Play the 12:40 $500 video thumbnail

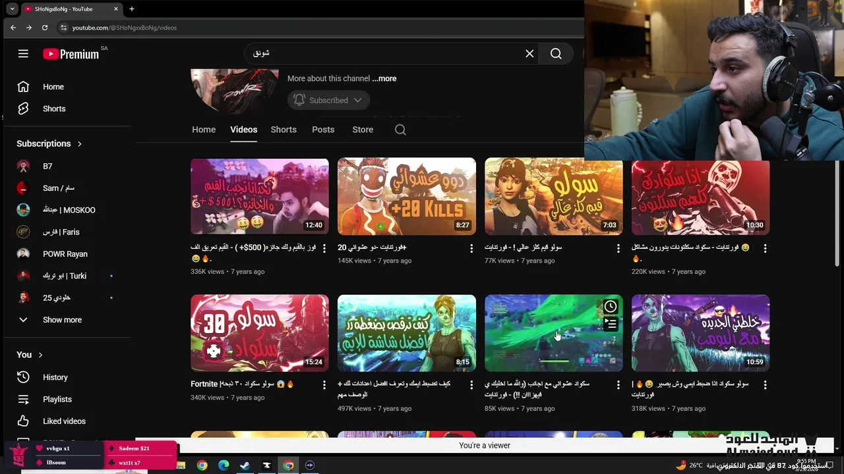[x=260, y=196]
